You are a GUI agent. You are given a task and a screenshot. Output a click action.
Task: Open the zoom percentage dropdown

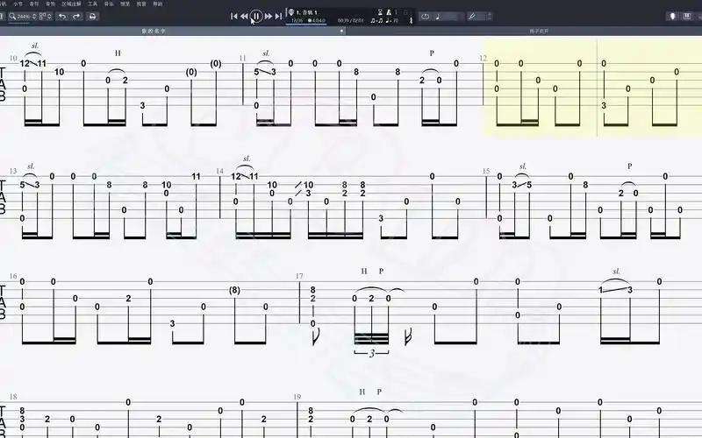pyautogui.click(x=25, y=16)
